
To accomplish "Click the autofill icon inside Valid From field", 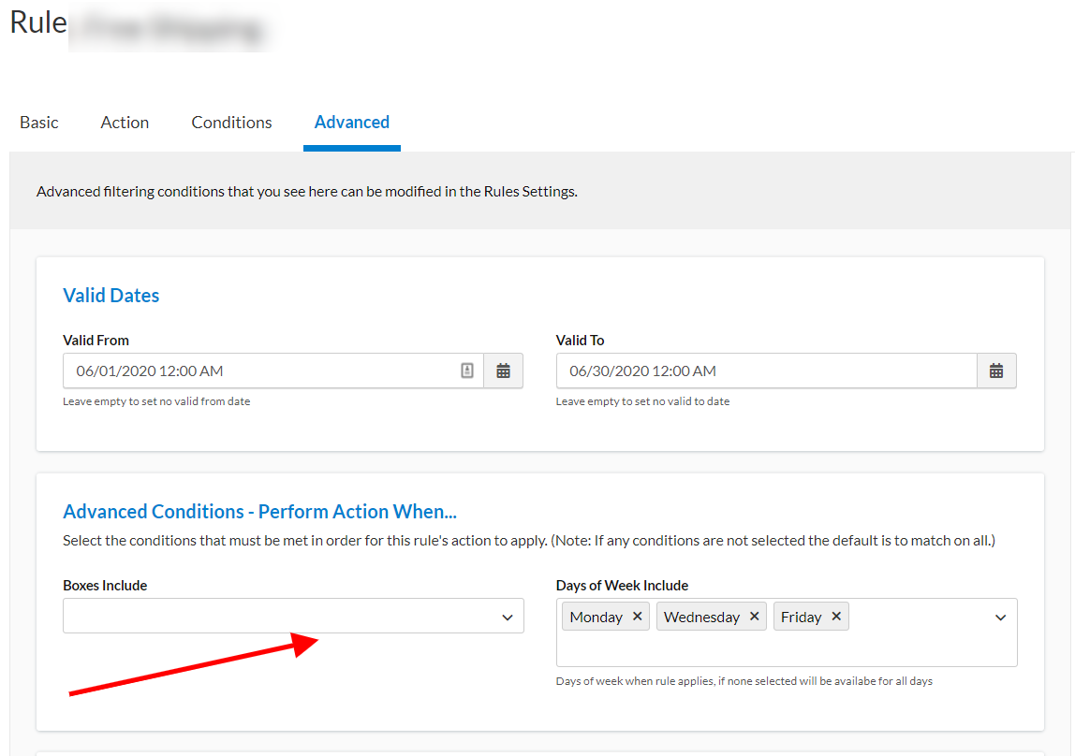I will pos(467,371).
